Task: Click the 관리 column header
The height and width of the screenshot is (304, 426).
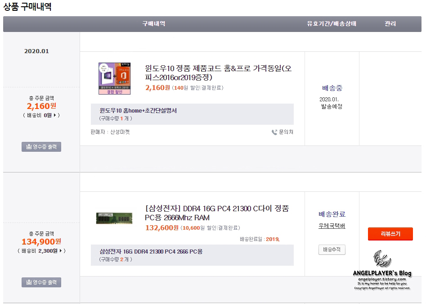Action: tap(390, 24)
